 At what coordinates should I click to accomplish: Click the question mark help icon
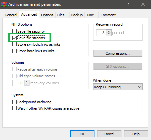[x=128, y=4]
